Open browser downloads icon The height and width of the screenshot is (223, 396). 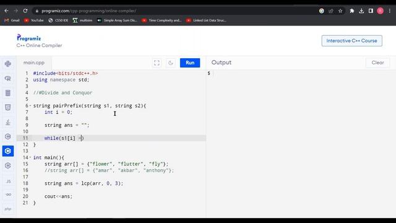tap(361, 11)
